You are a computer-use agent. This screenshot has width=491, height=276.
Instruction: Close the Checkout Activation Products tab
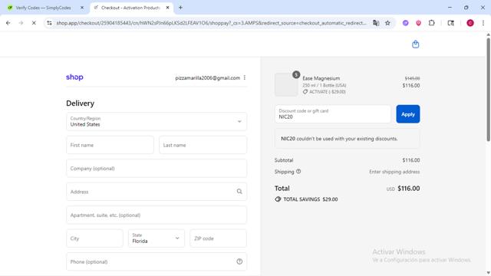pos(167,8)
